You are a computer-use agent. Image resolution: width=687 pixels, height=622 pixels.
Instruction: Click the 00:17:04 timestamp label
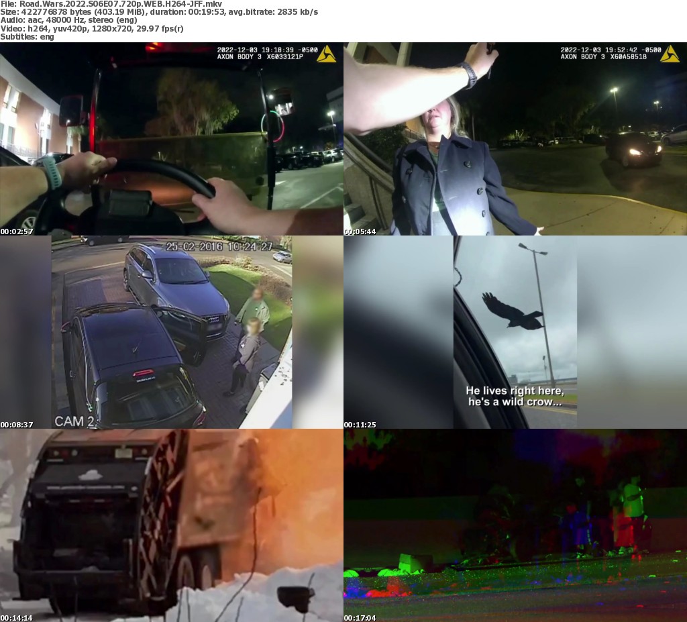coord(360,618)
